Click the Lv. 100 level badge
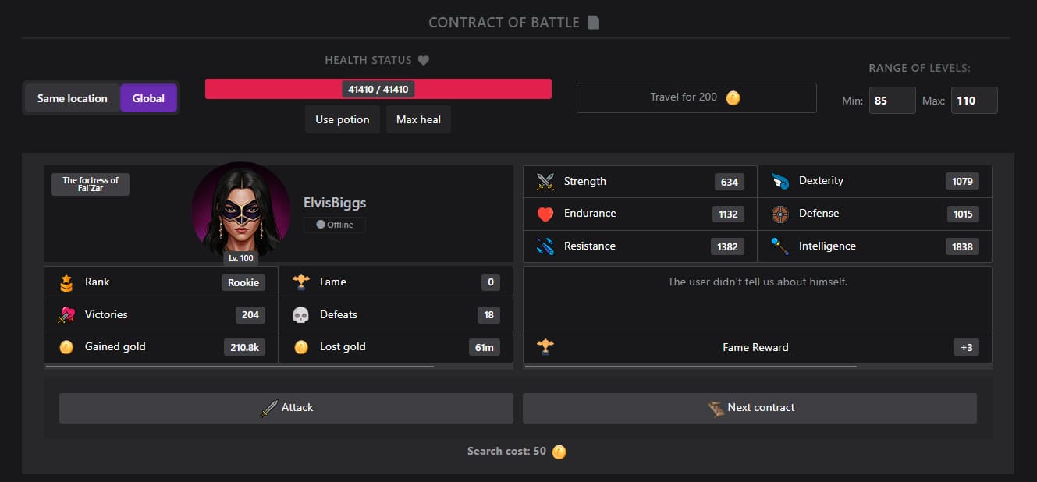Screen dimensions: 1037x482 coord(241,258)
